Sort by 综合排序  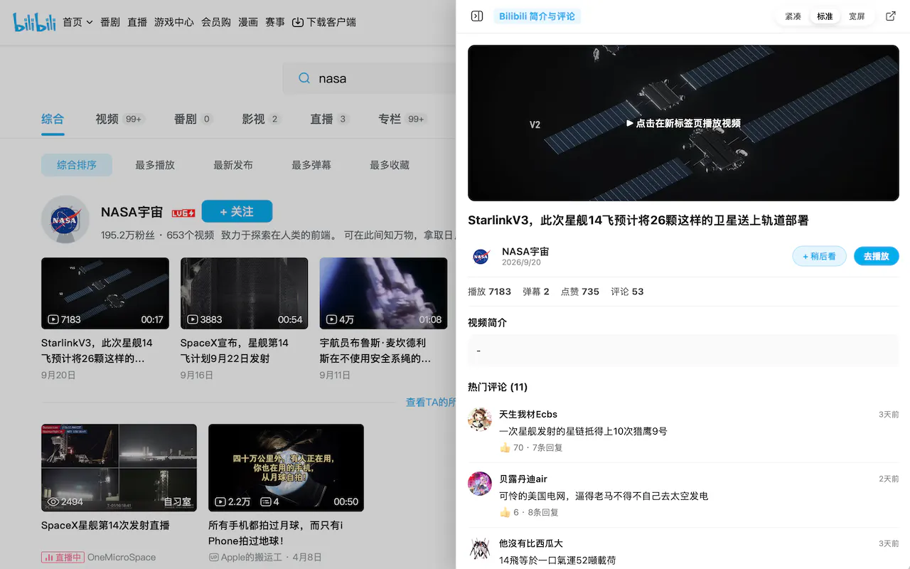tap(77, 165)
